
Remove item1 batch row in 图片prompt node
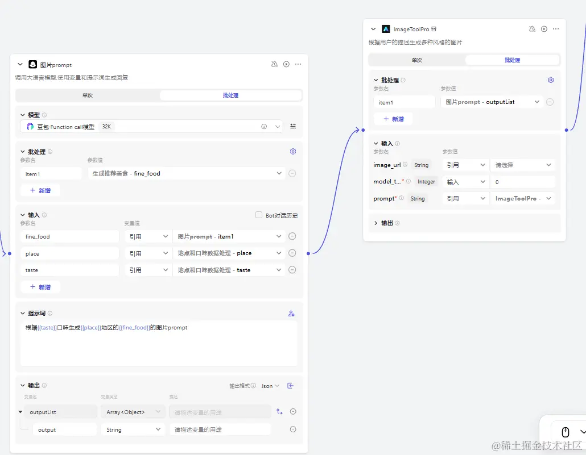point(292,173)
